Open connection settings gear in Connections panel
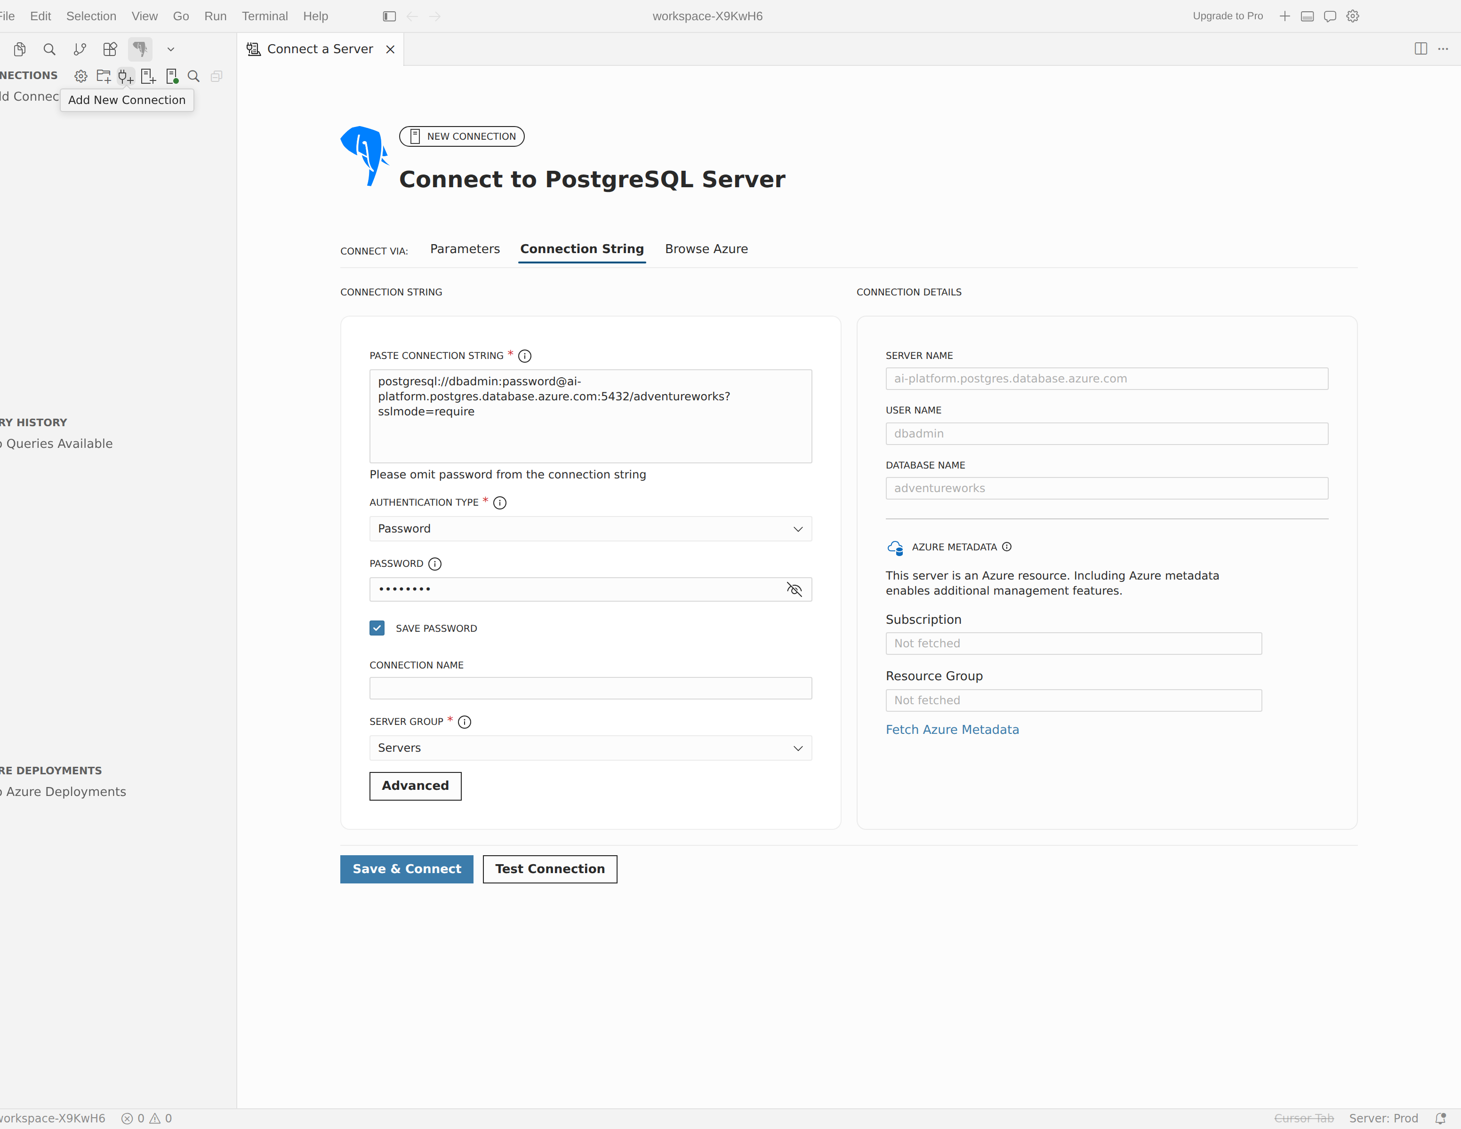Screen dimensions: 1461x1129 tap(81, 76)
